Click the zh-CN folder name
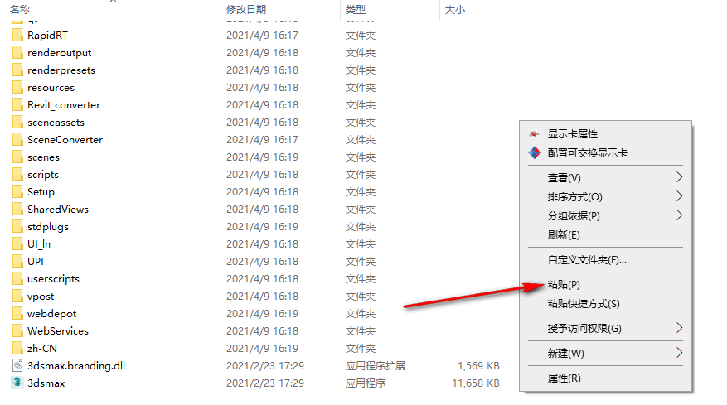Viewport: 727px width, 405px height. (42, 348)
